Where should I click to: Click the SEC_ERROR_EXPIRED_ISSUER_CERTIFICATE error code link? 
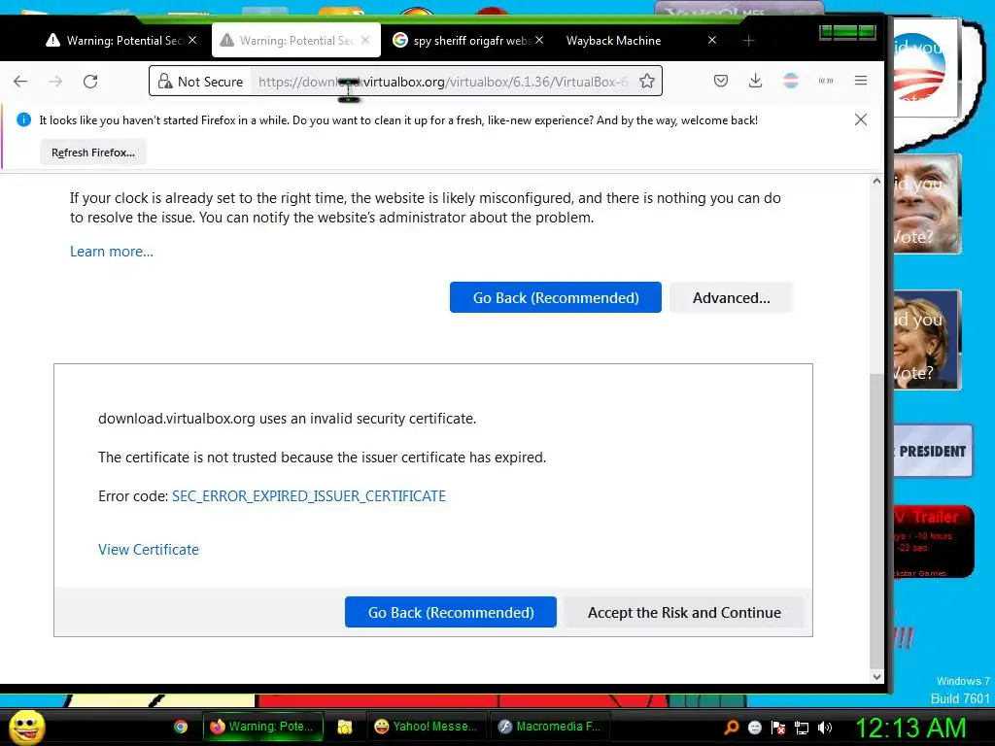click(x=308, y=496)
